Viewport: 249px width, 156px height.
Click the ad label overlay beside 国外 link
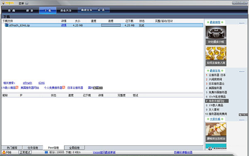(x=98, y=88)
